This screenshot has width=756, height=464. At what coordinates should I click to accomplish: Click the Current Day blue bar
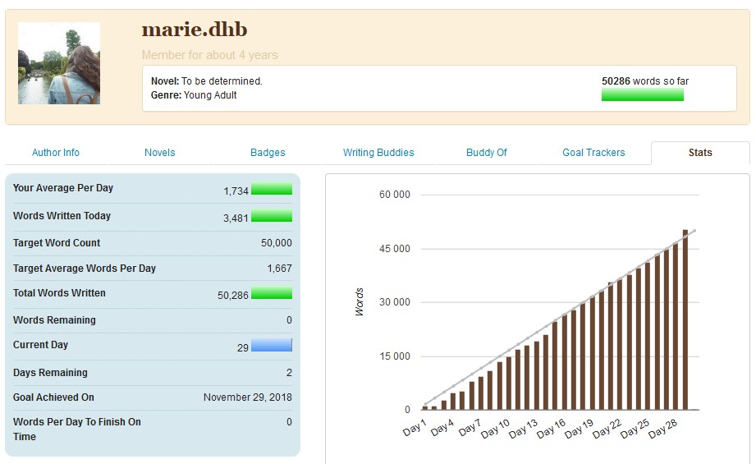[272, 345]
